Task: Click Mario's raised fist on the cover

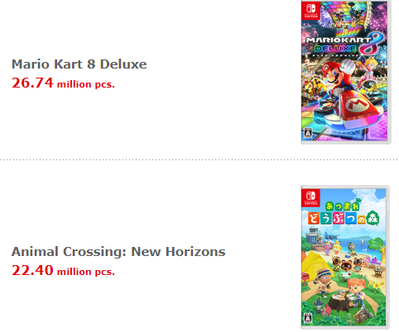Action: pyautogui.click(x=349, y=66)
